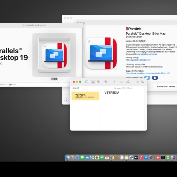Click the note link/collaboration icon

coord(128,82)
